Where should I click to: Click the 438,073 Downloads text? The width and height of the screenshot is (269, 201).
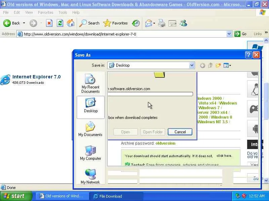(x=28, y=82)
